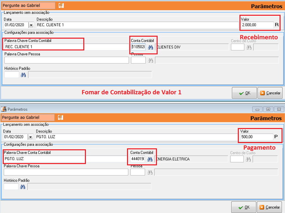
Task: Edit Palavra Chave Conta Contábil field with REC. CLIENTE 1
Action: pyautogui.click(x=67, y=47)
